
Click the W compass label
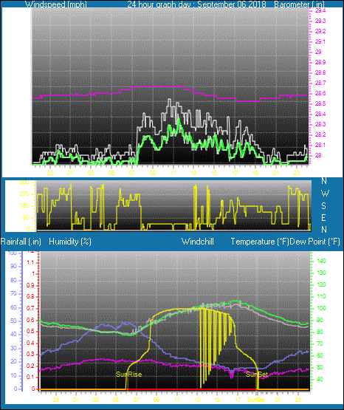[325, 194]
